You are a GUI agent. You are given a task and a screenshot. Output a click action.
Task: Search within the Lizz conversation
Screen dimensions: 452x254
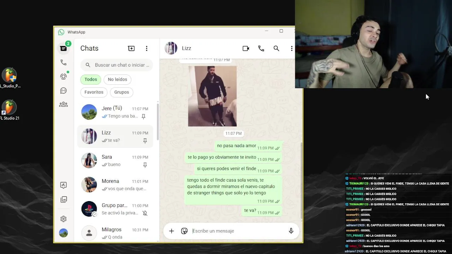coord(276,48)
